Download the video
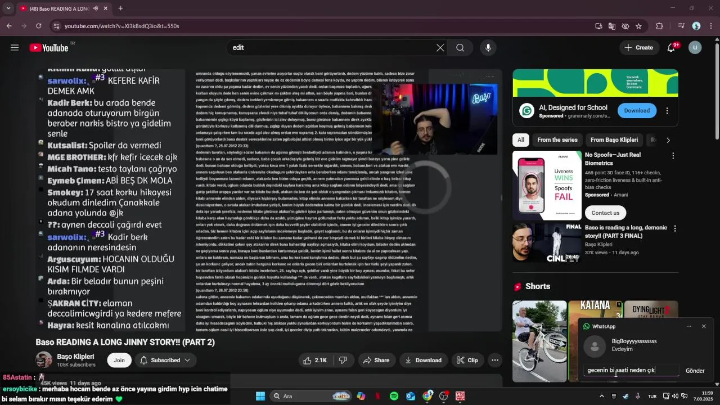The width and height of the screenshot is (720, 405). pos(423,361)
